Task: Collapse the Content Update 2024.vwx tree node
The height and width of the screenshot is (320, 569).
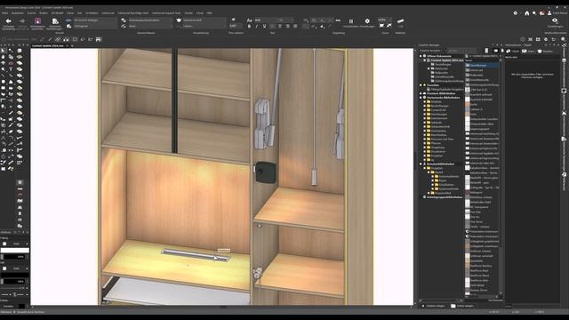Action: coord(425,60)
